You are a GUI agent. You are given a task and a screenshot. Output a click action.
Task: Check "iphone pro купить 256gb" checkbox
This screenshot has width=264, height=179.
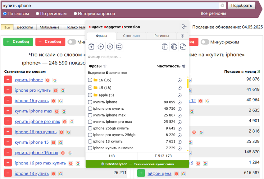(90, 135)
